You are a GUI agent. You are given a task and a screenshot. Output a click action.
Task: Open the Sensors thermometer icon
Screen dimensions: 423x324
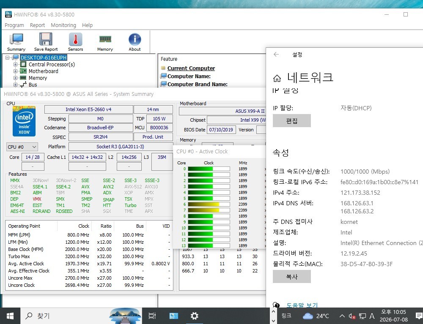pos(75,39)
